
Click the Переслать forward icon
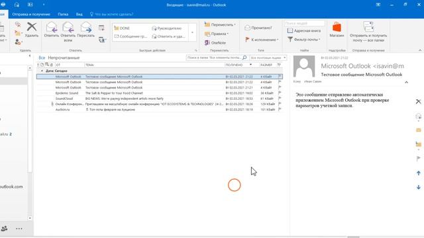(x=85, y=27)
